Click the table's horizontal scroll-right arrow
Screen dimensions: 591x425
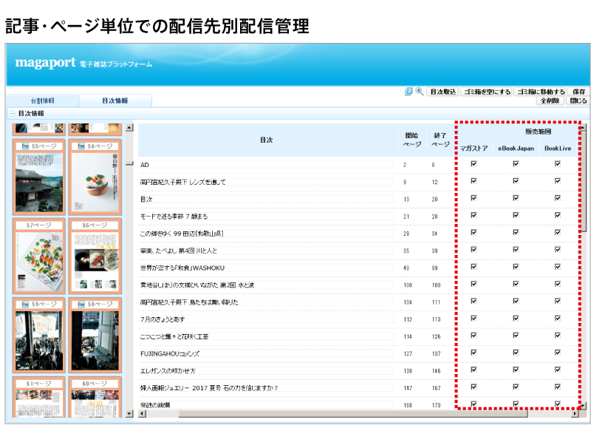coord(575,413)
